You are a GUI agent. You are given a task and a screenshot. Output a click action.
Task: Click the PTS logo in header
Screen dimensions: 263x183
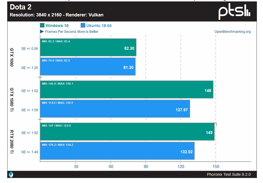234,12
